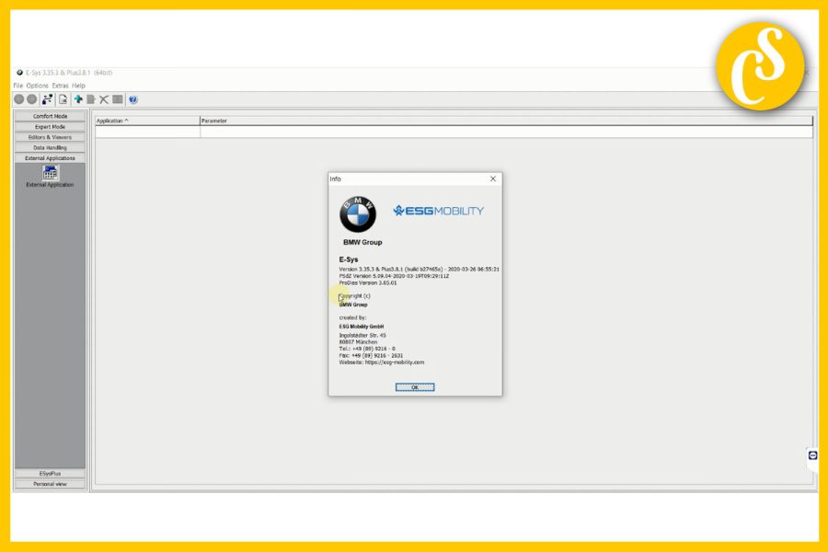Open the Help icon with the blue question mark

point(133,98)
